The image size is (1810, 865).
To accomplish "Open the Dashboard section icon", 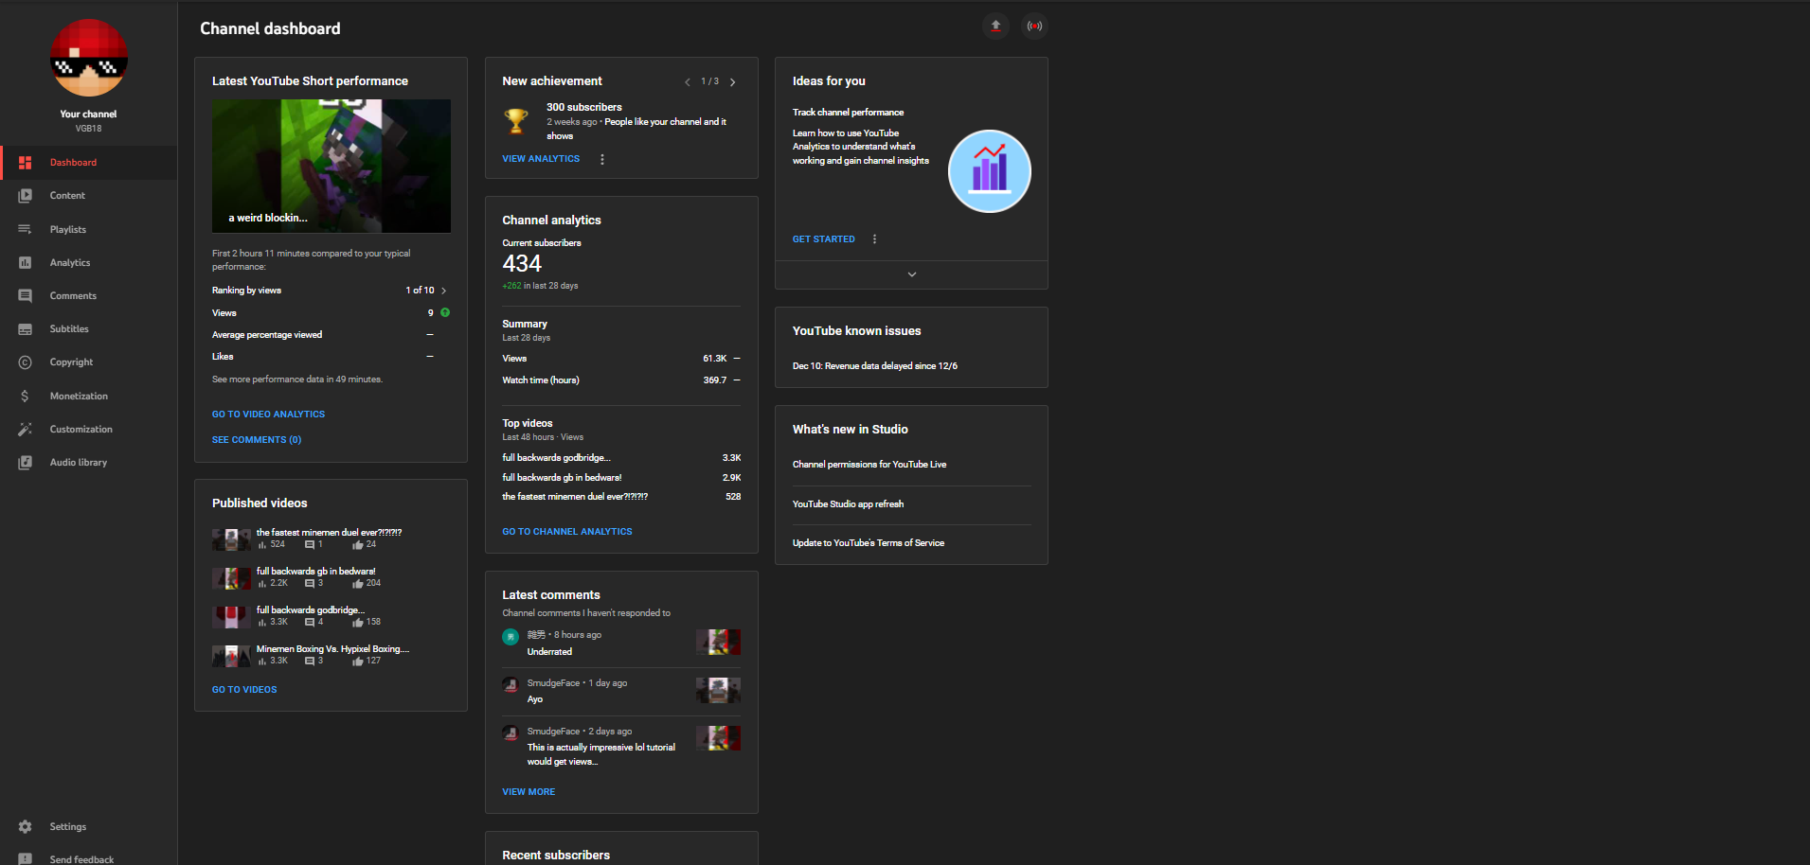I will [26, 163].
